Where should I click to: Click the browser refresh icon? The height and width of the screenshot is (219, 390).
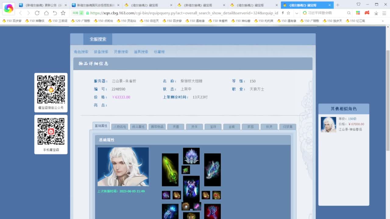37,13
